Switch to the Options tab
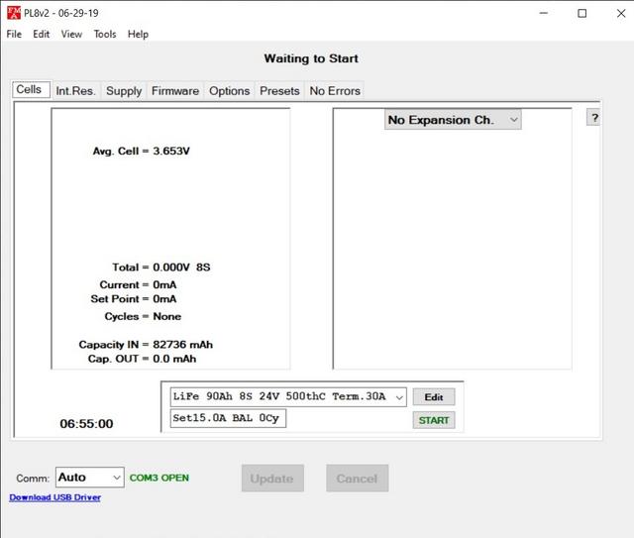634x538 pixels. (229, 90)
